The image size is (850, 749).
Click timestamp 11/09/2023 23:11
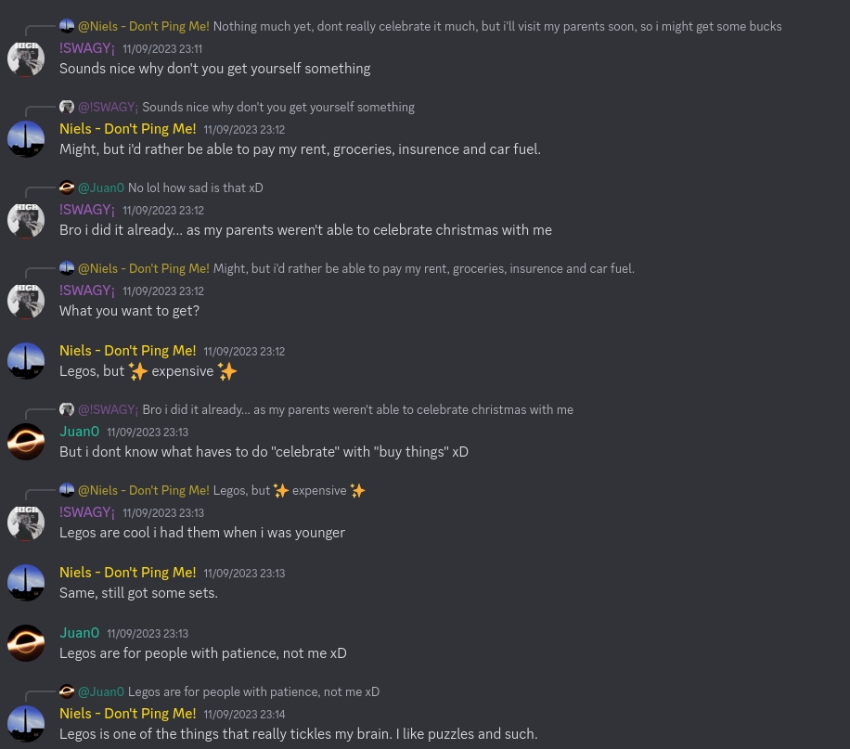(161, 49)
